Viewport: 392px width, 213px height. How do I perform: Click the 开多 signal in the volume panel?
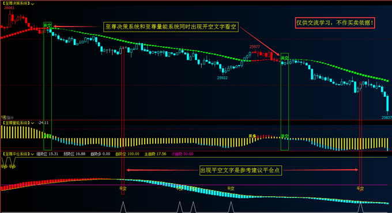(252, 136)
